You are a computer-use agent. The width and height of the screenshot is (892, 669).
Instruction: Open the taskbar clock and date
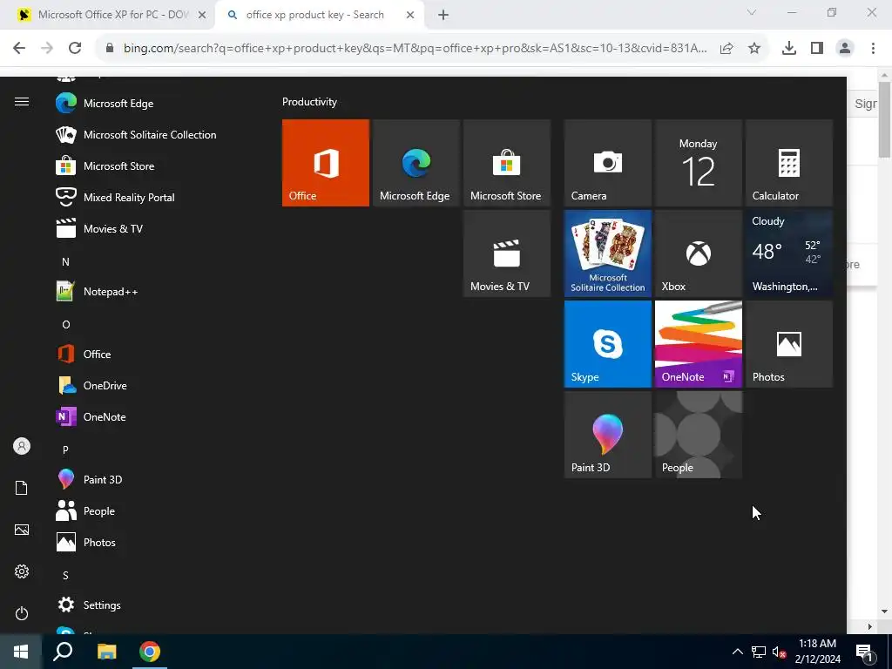(x=817, y=652)
